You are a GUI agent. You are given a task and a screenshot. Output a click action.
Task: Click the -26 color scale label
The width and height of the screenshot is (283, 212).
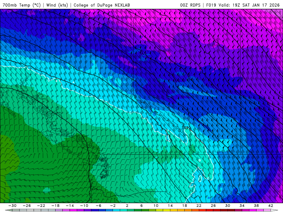coord(27,206)
